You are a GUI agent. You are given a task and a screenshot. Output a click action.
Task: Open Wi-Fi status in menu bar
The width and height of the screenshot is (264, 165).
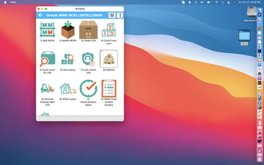coord(216,2)
